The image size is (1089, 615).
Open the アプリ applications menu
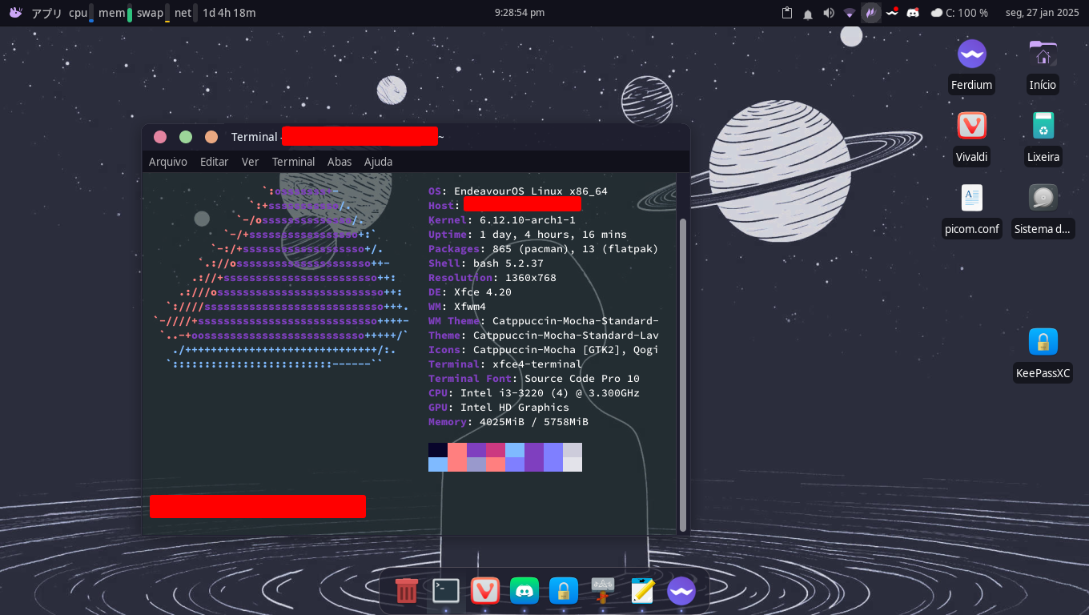[x=36, y=13]
